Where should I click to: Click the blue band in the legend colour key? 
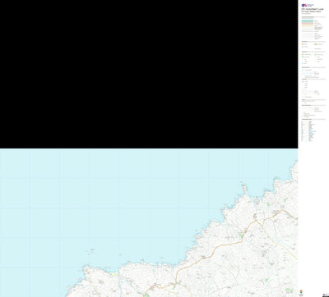click(308, 21)
